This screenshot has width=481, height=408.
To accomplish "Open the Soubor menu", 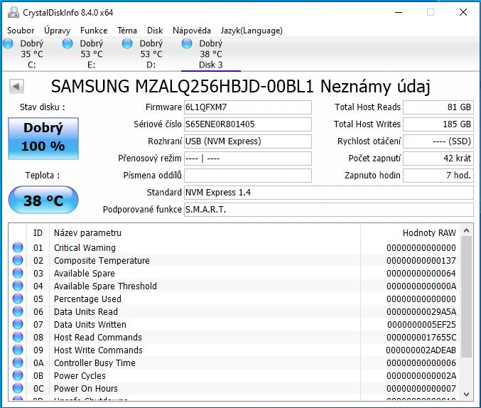I will (x=21, y=31).
